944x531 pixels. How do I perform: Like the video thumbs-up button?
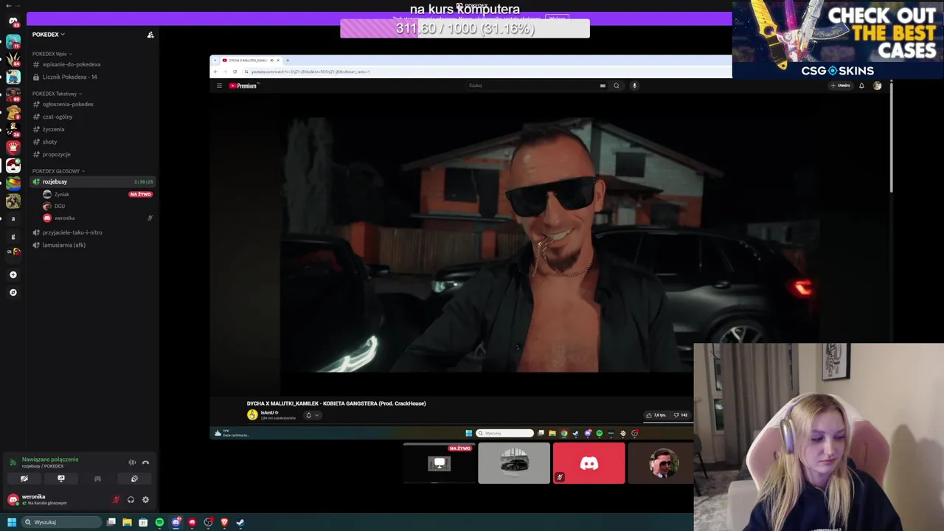pyautogui.click(x=656, y=415)
